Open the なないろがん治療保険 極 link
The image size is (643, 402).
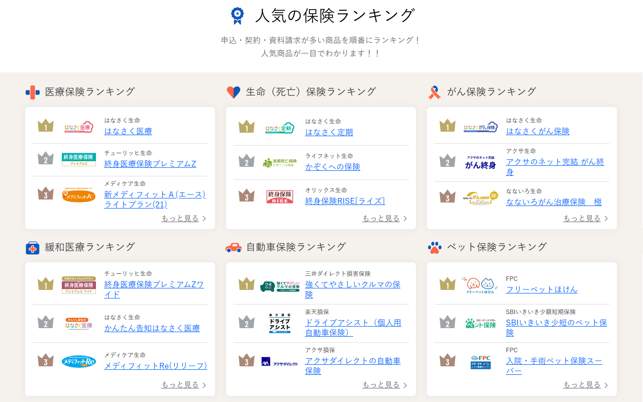tap(554, 202)
